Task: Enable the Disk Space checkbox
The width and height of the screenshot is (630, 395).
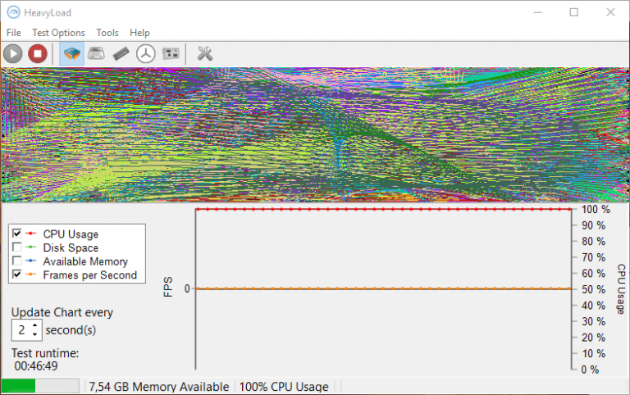Action: coord(17,247)
